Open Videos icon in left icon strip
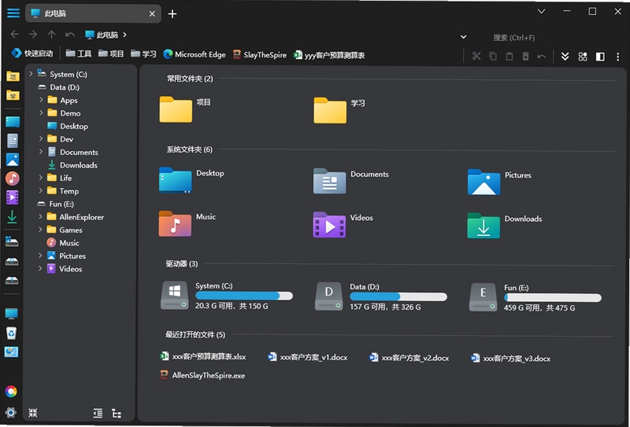630x427 pixels. [13, 197]
